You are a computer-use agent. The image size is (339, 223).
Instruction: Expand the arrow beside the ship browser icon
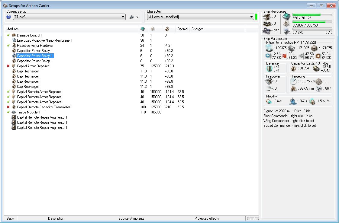click(137, 17)
